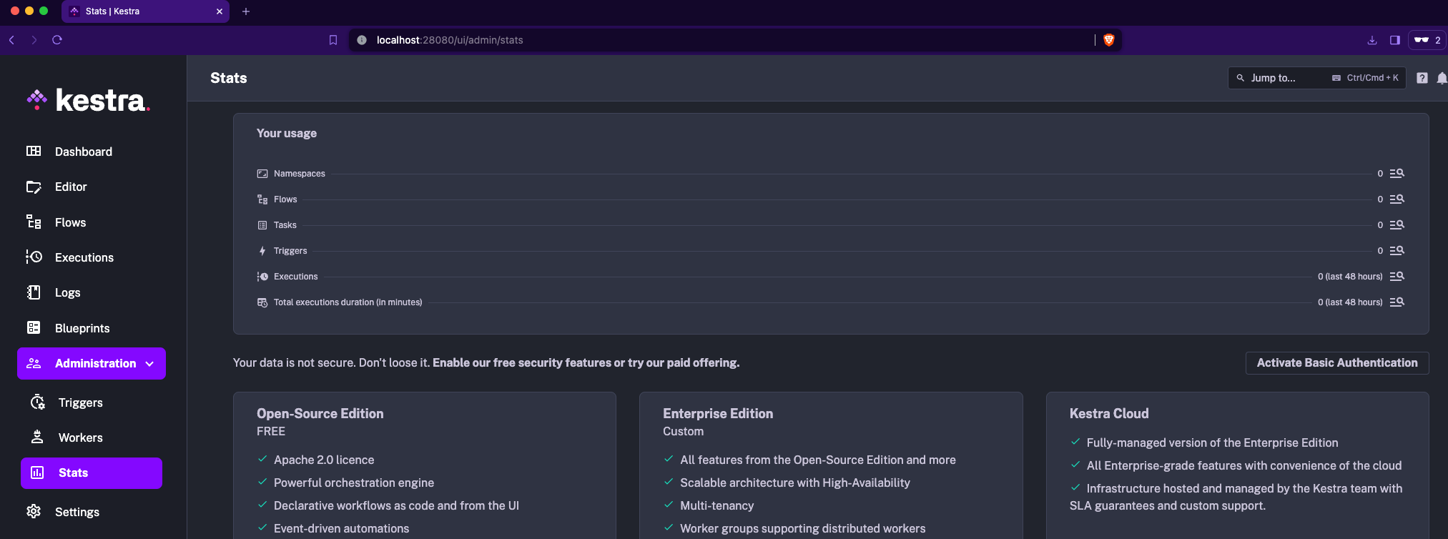Click the Stats page title

229,78
